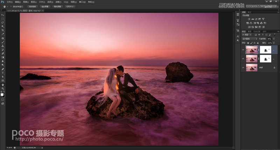Add a Curves adjustment

click(x=256, y=19)
